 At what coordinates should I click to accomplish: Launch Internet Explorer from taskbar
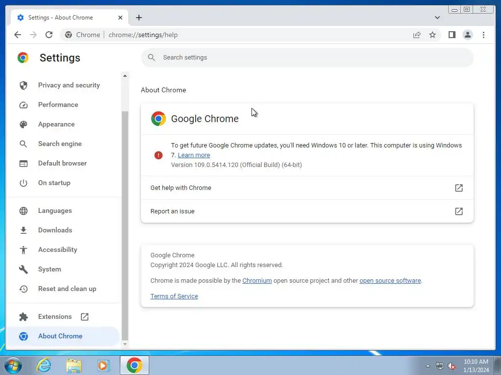pyautogui.click(x=44, y=365)
